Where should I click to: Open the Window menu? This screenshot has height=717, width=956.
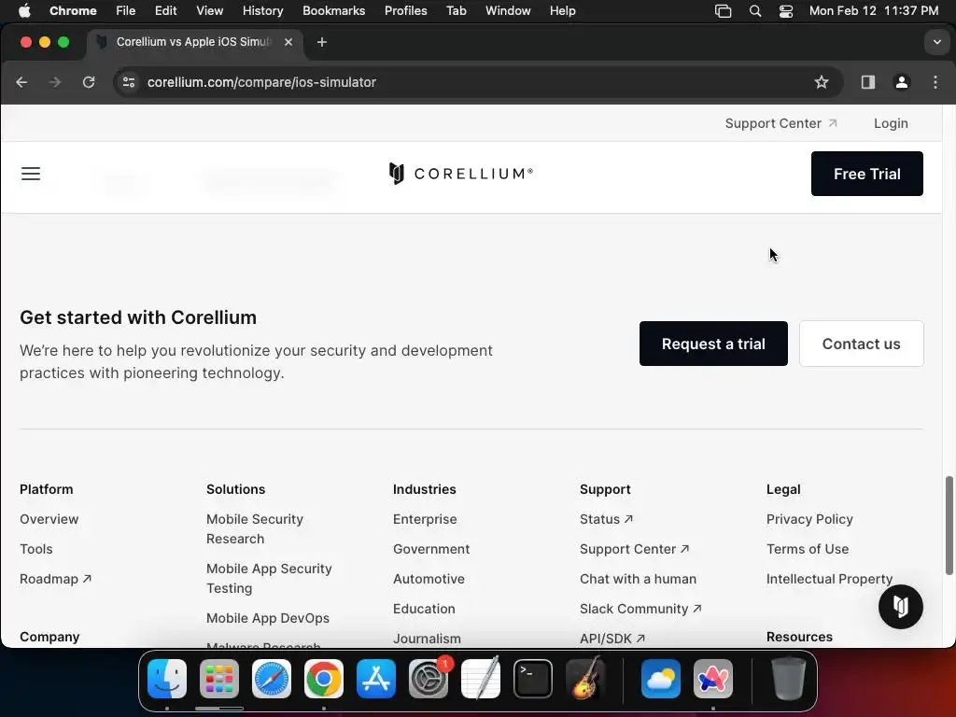[x=508, y=11]
